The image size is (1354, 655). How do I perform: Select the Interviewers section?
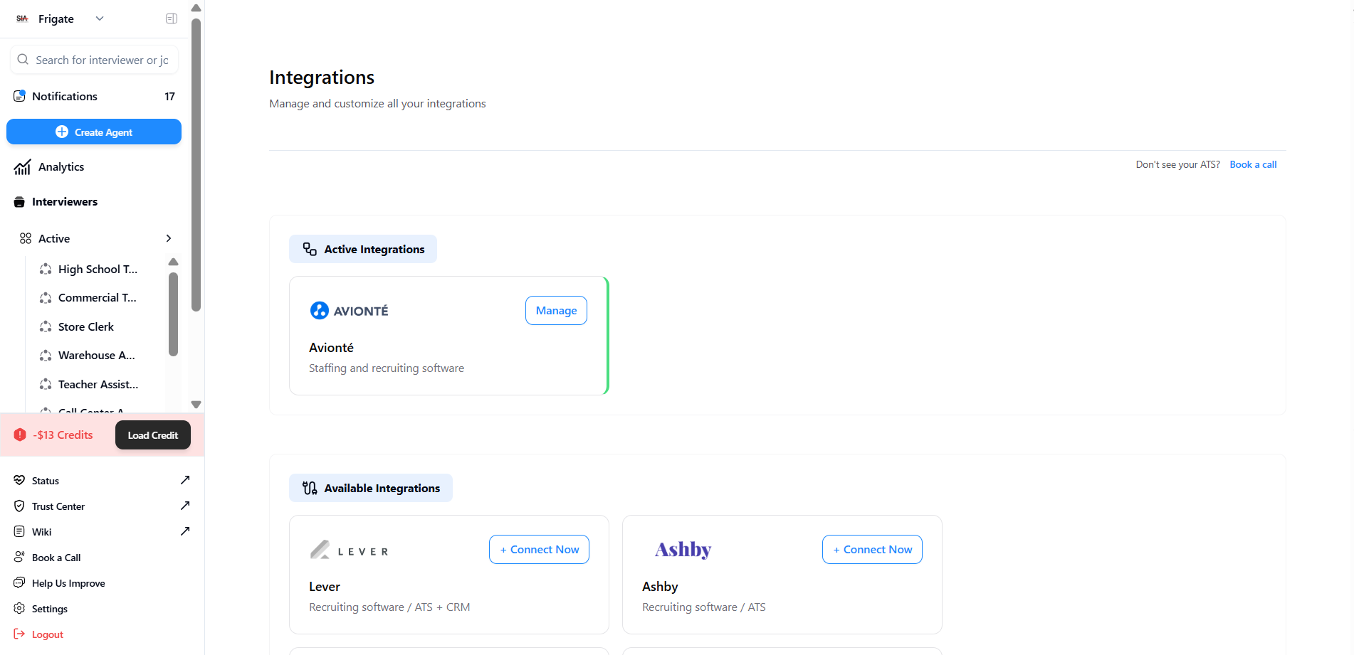point(65,202)
